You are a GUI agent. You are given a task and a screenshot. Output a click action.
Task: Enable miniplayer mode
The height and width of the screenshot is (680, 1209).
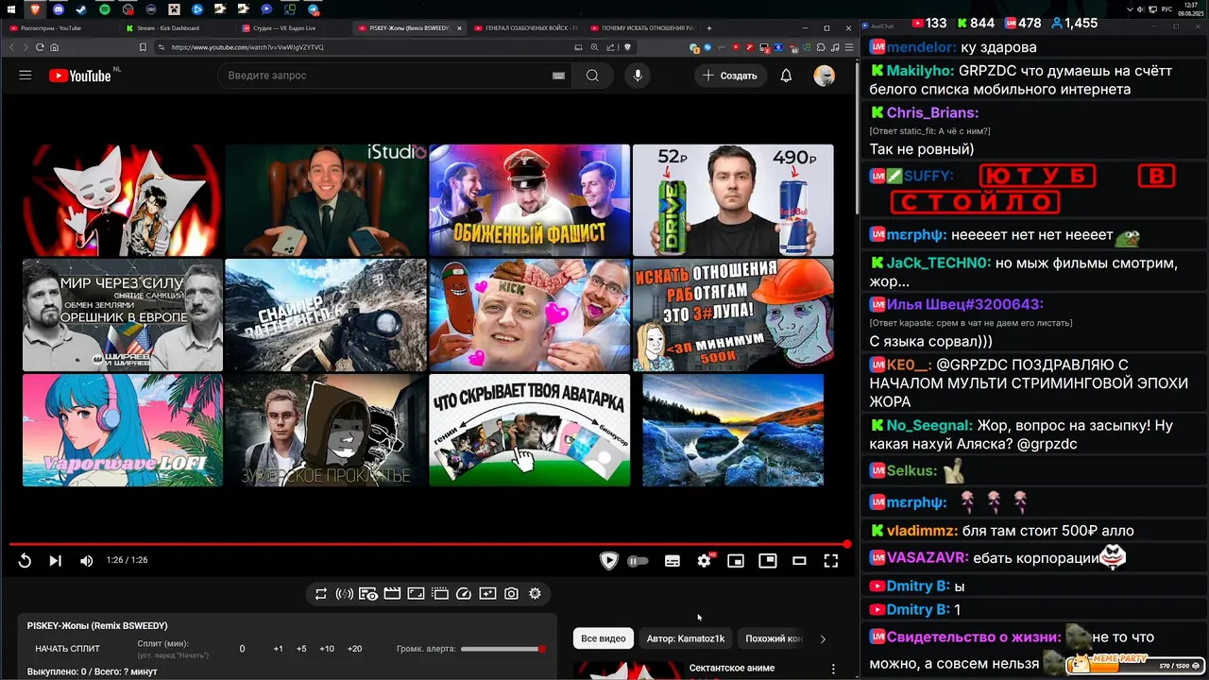pyautogui.click(x=736, y=561)
